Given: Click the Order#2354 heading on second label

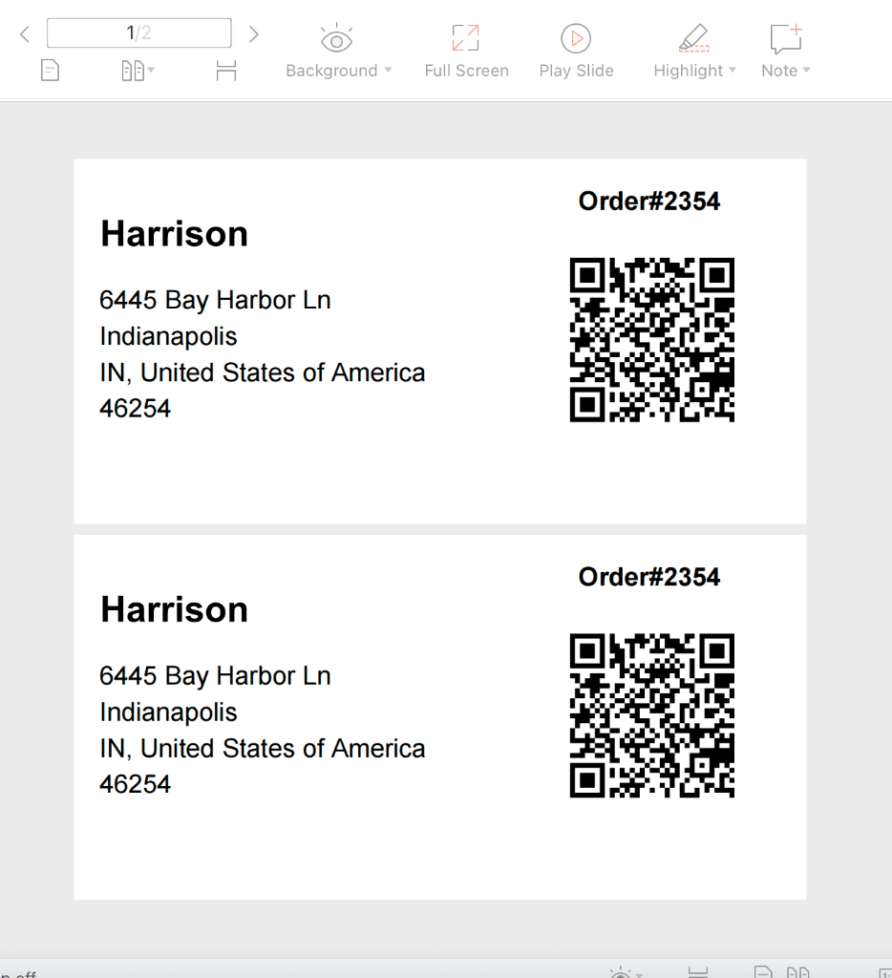Looking at the screenshot, I should (x=648, y=577).
